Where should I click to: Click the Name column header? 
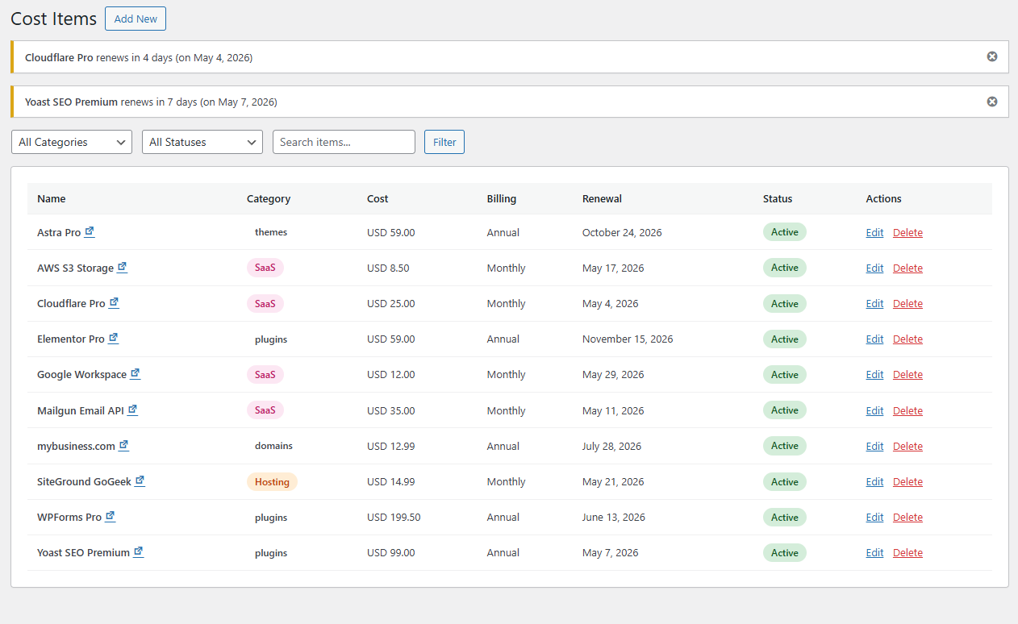point(52,198)
